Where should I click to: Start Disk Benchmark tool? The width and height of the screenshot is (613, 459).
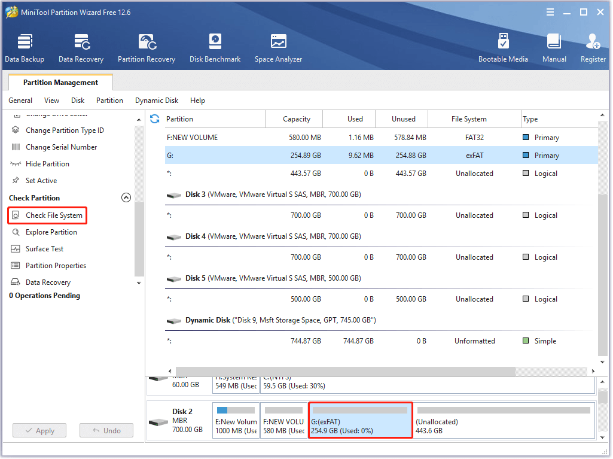click(x=215, y=48)
